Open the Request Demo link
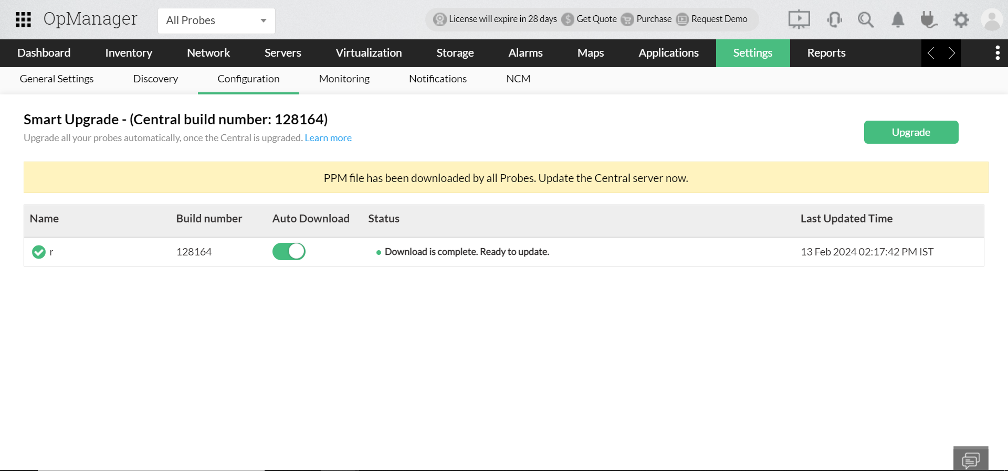The height and width of the screenshot is (471, 1008). (719, 19)
